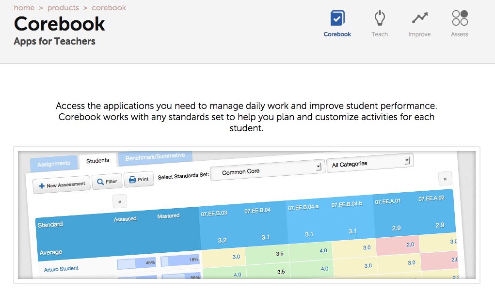Click Arturo Student's 18% mastered progress bar
The height and width of the screenshot is (291, 495).
(x=180, y=260)
